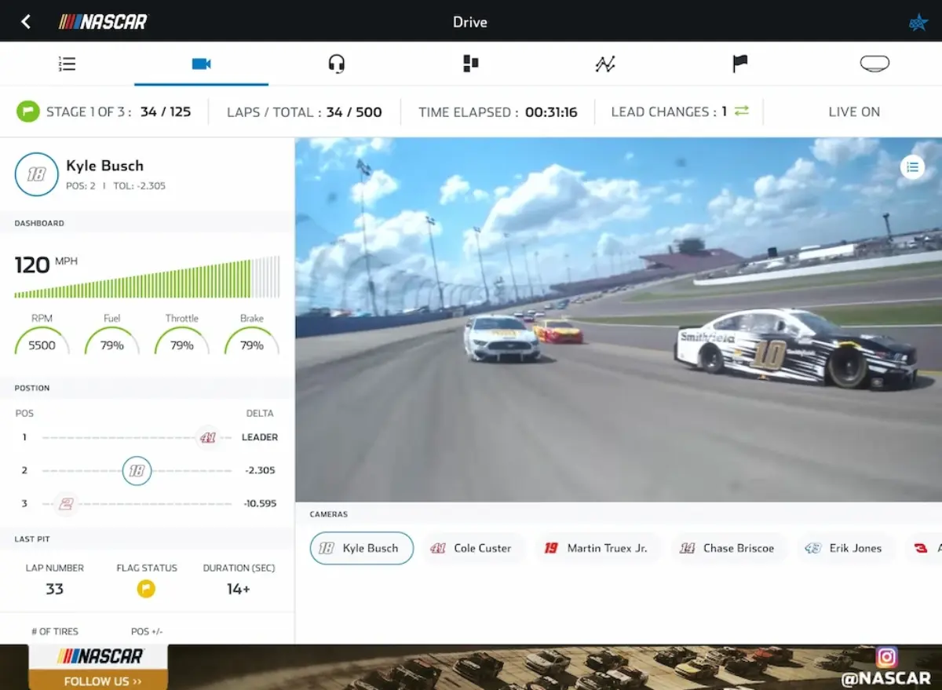View the telemetry graph panel
This screenshot has width=942, height=690.
coord(605,64)
